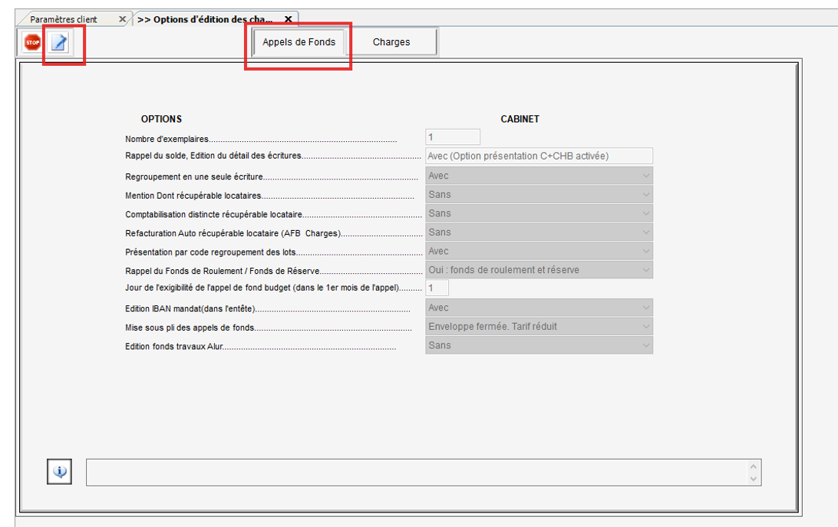Expand Edition fonds travaux Alur dropdown
838x527 pixels.
tap(645, 345)
